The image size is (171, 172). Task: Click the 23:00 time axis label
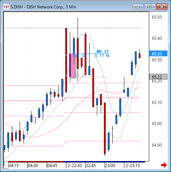(x=110, y=166)
